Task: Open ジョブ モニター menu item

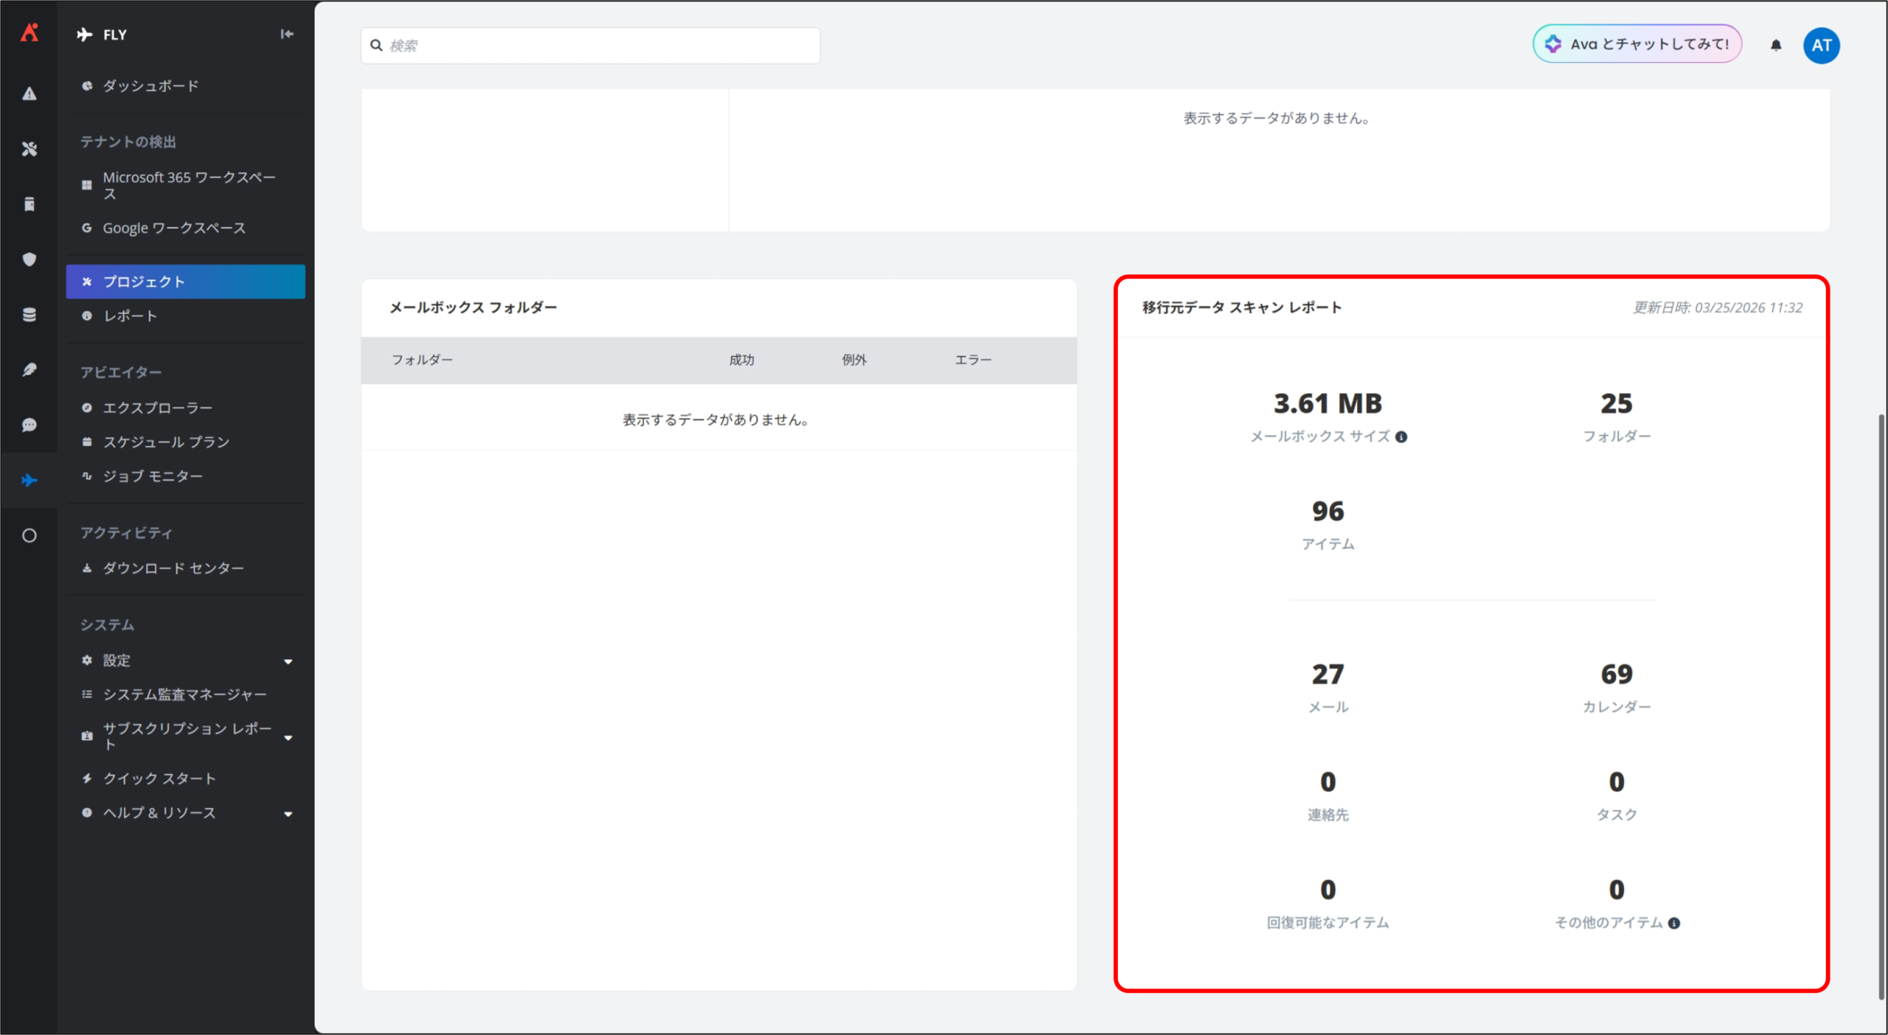Action: click(x=153, y=476)
